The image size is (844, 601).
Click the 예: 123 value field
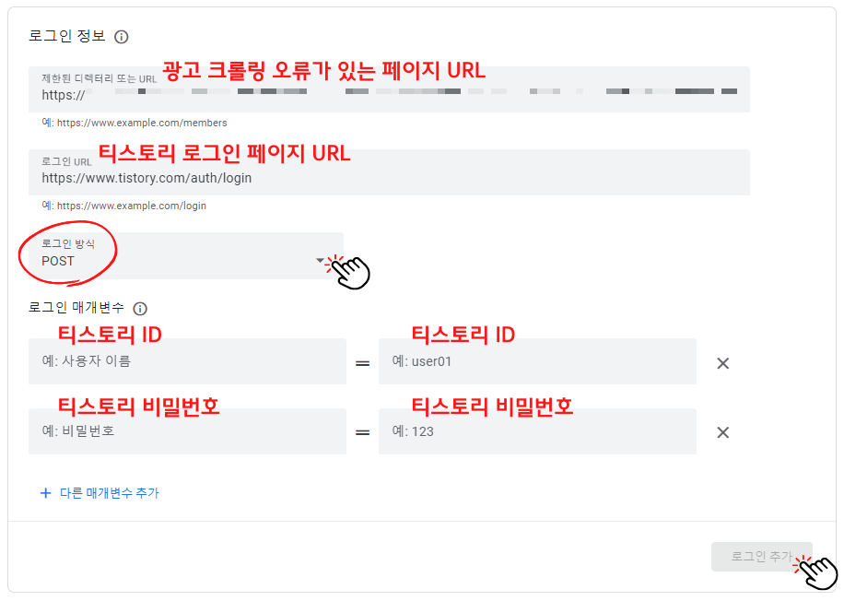pyautogui.click(x=537, y=431)
